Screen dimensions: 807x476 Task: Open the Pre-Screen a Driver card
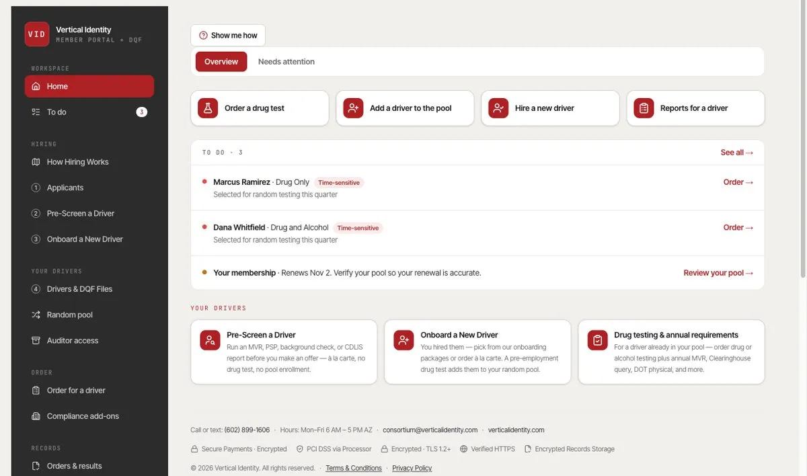(x=284, y=352)
